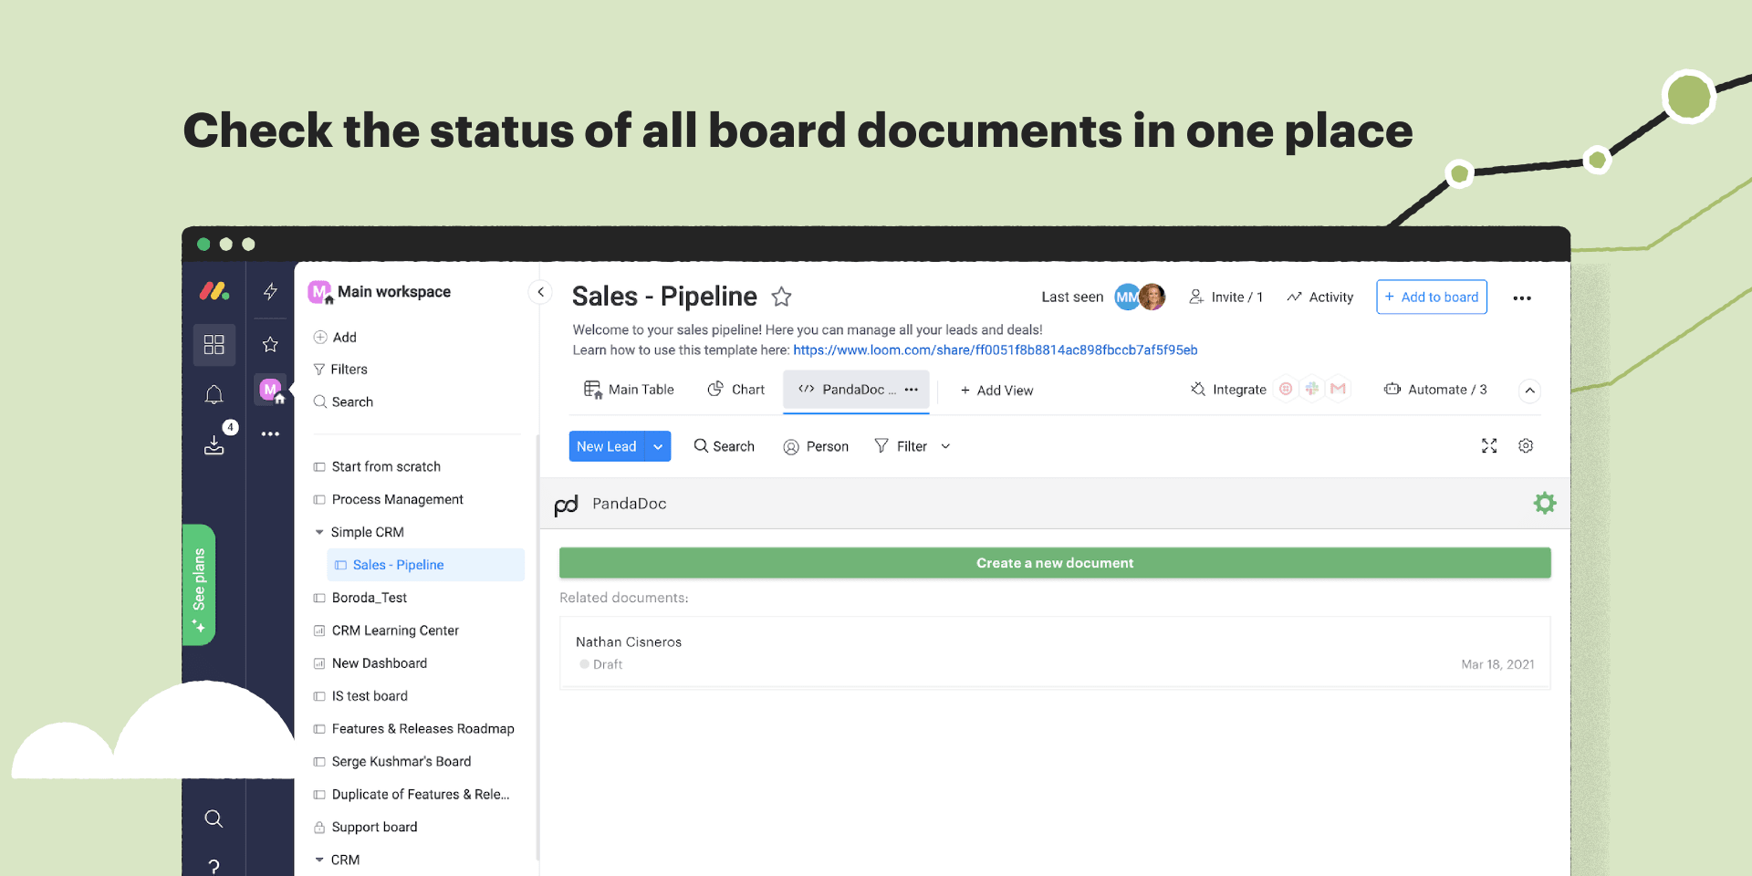Collapse the workspace side panel arrow
Image resolution: width=1752 pixels, height=876 pixels.
click(540, 292)
